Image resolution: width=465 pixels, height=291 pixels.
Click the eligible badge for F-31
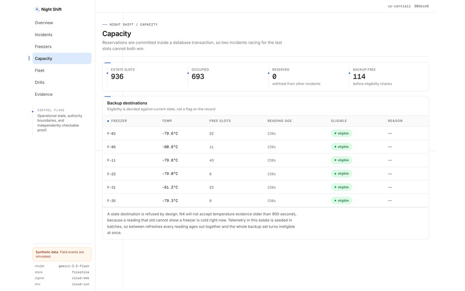coord(342,187)
